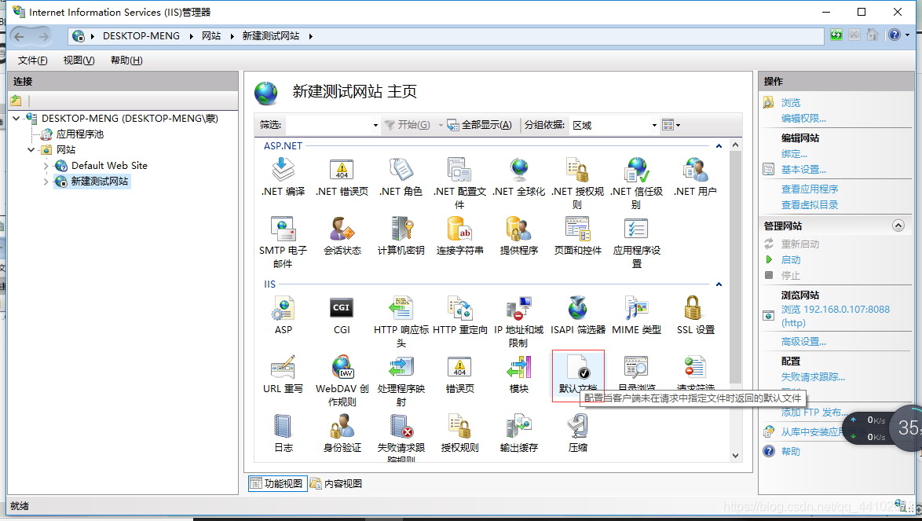Click 启动 to start the website
The width and height of the screenshot is (922, 521).
click(x=790, y=259)
